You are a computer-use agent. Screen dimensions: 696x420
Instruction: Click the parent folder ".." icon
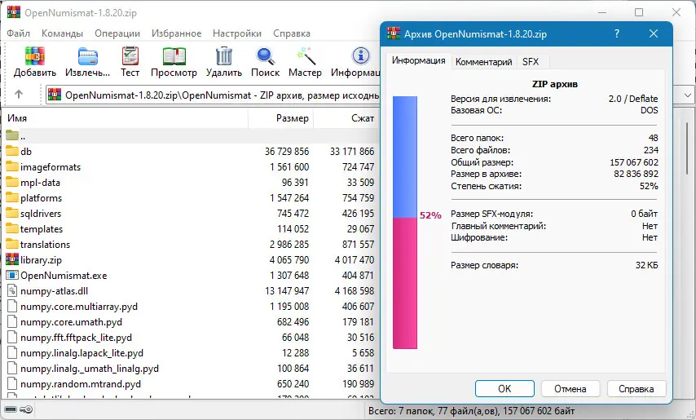point(12,135)
